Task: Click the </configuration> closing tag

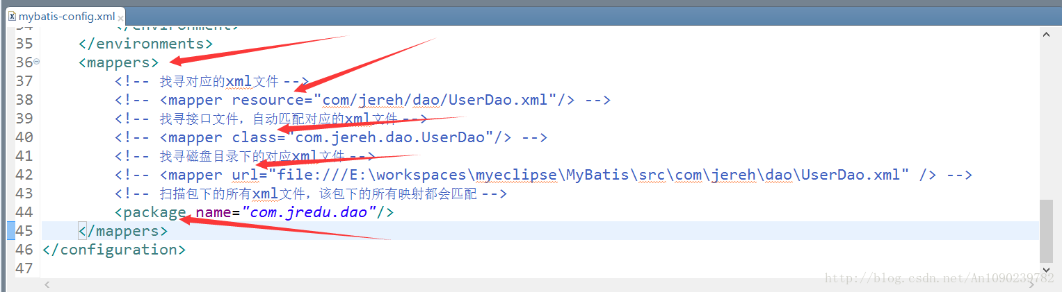Action: click(x=114, y=250)
